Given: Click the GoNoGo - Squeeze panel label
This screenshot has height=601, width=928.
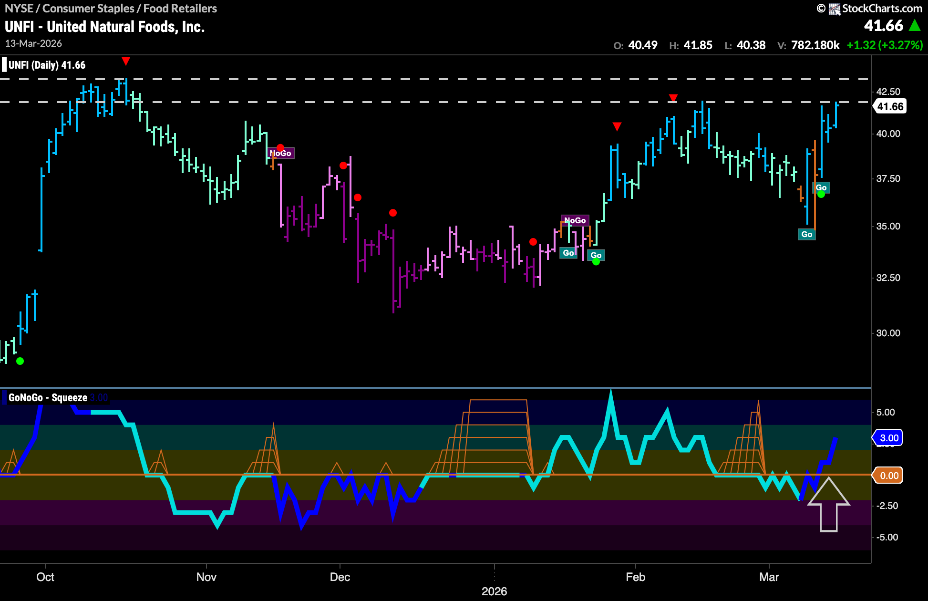Looking at the screenshot, I should pyautogui.click(x=48, y=397).
